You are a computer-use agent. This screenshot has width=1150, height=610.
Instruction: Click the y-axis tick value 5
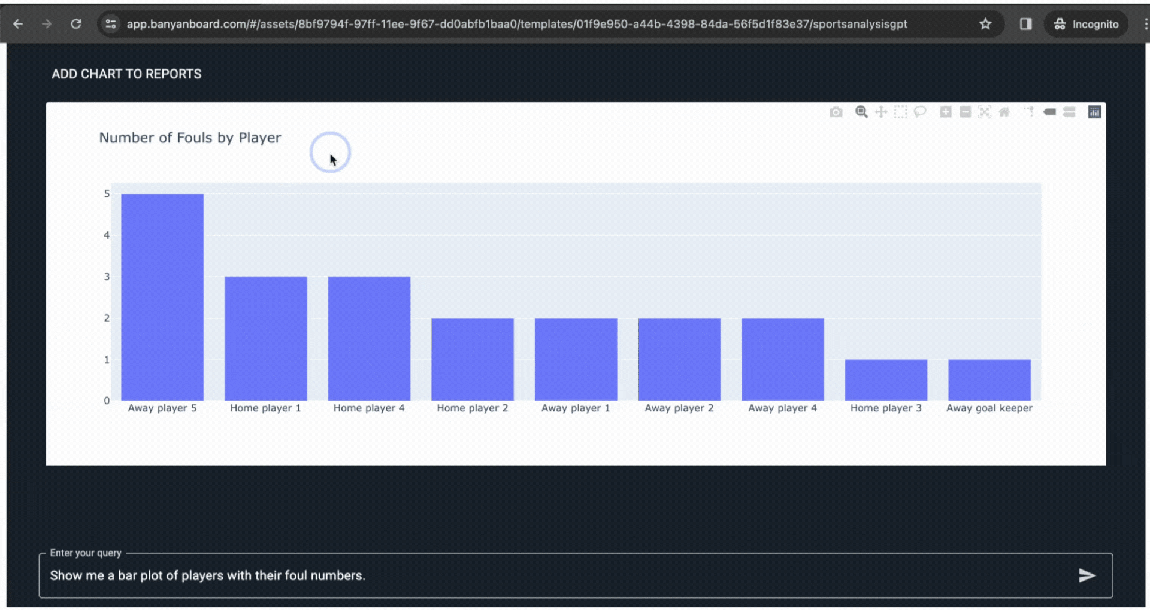point(107,194)
